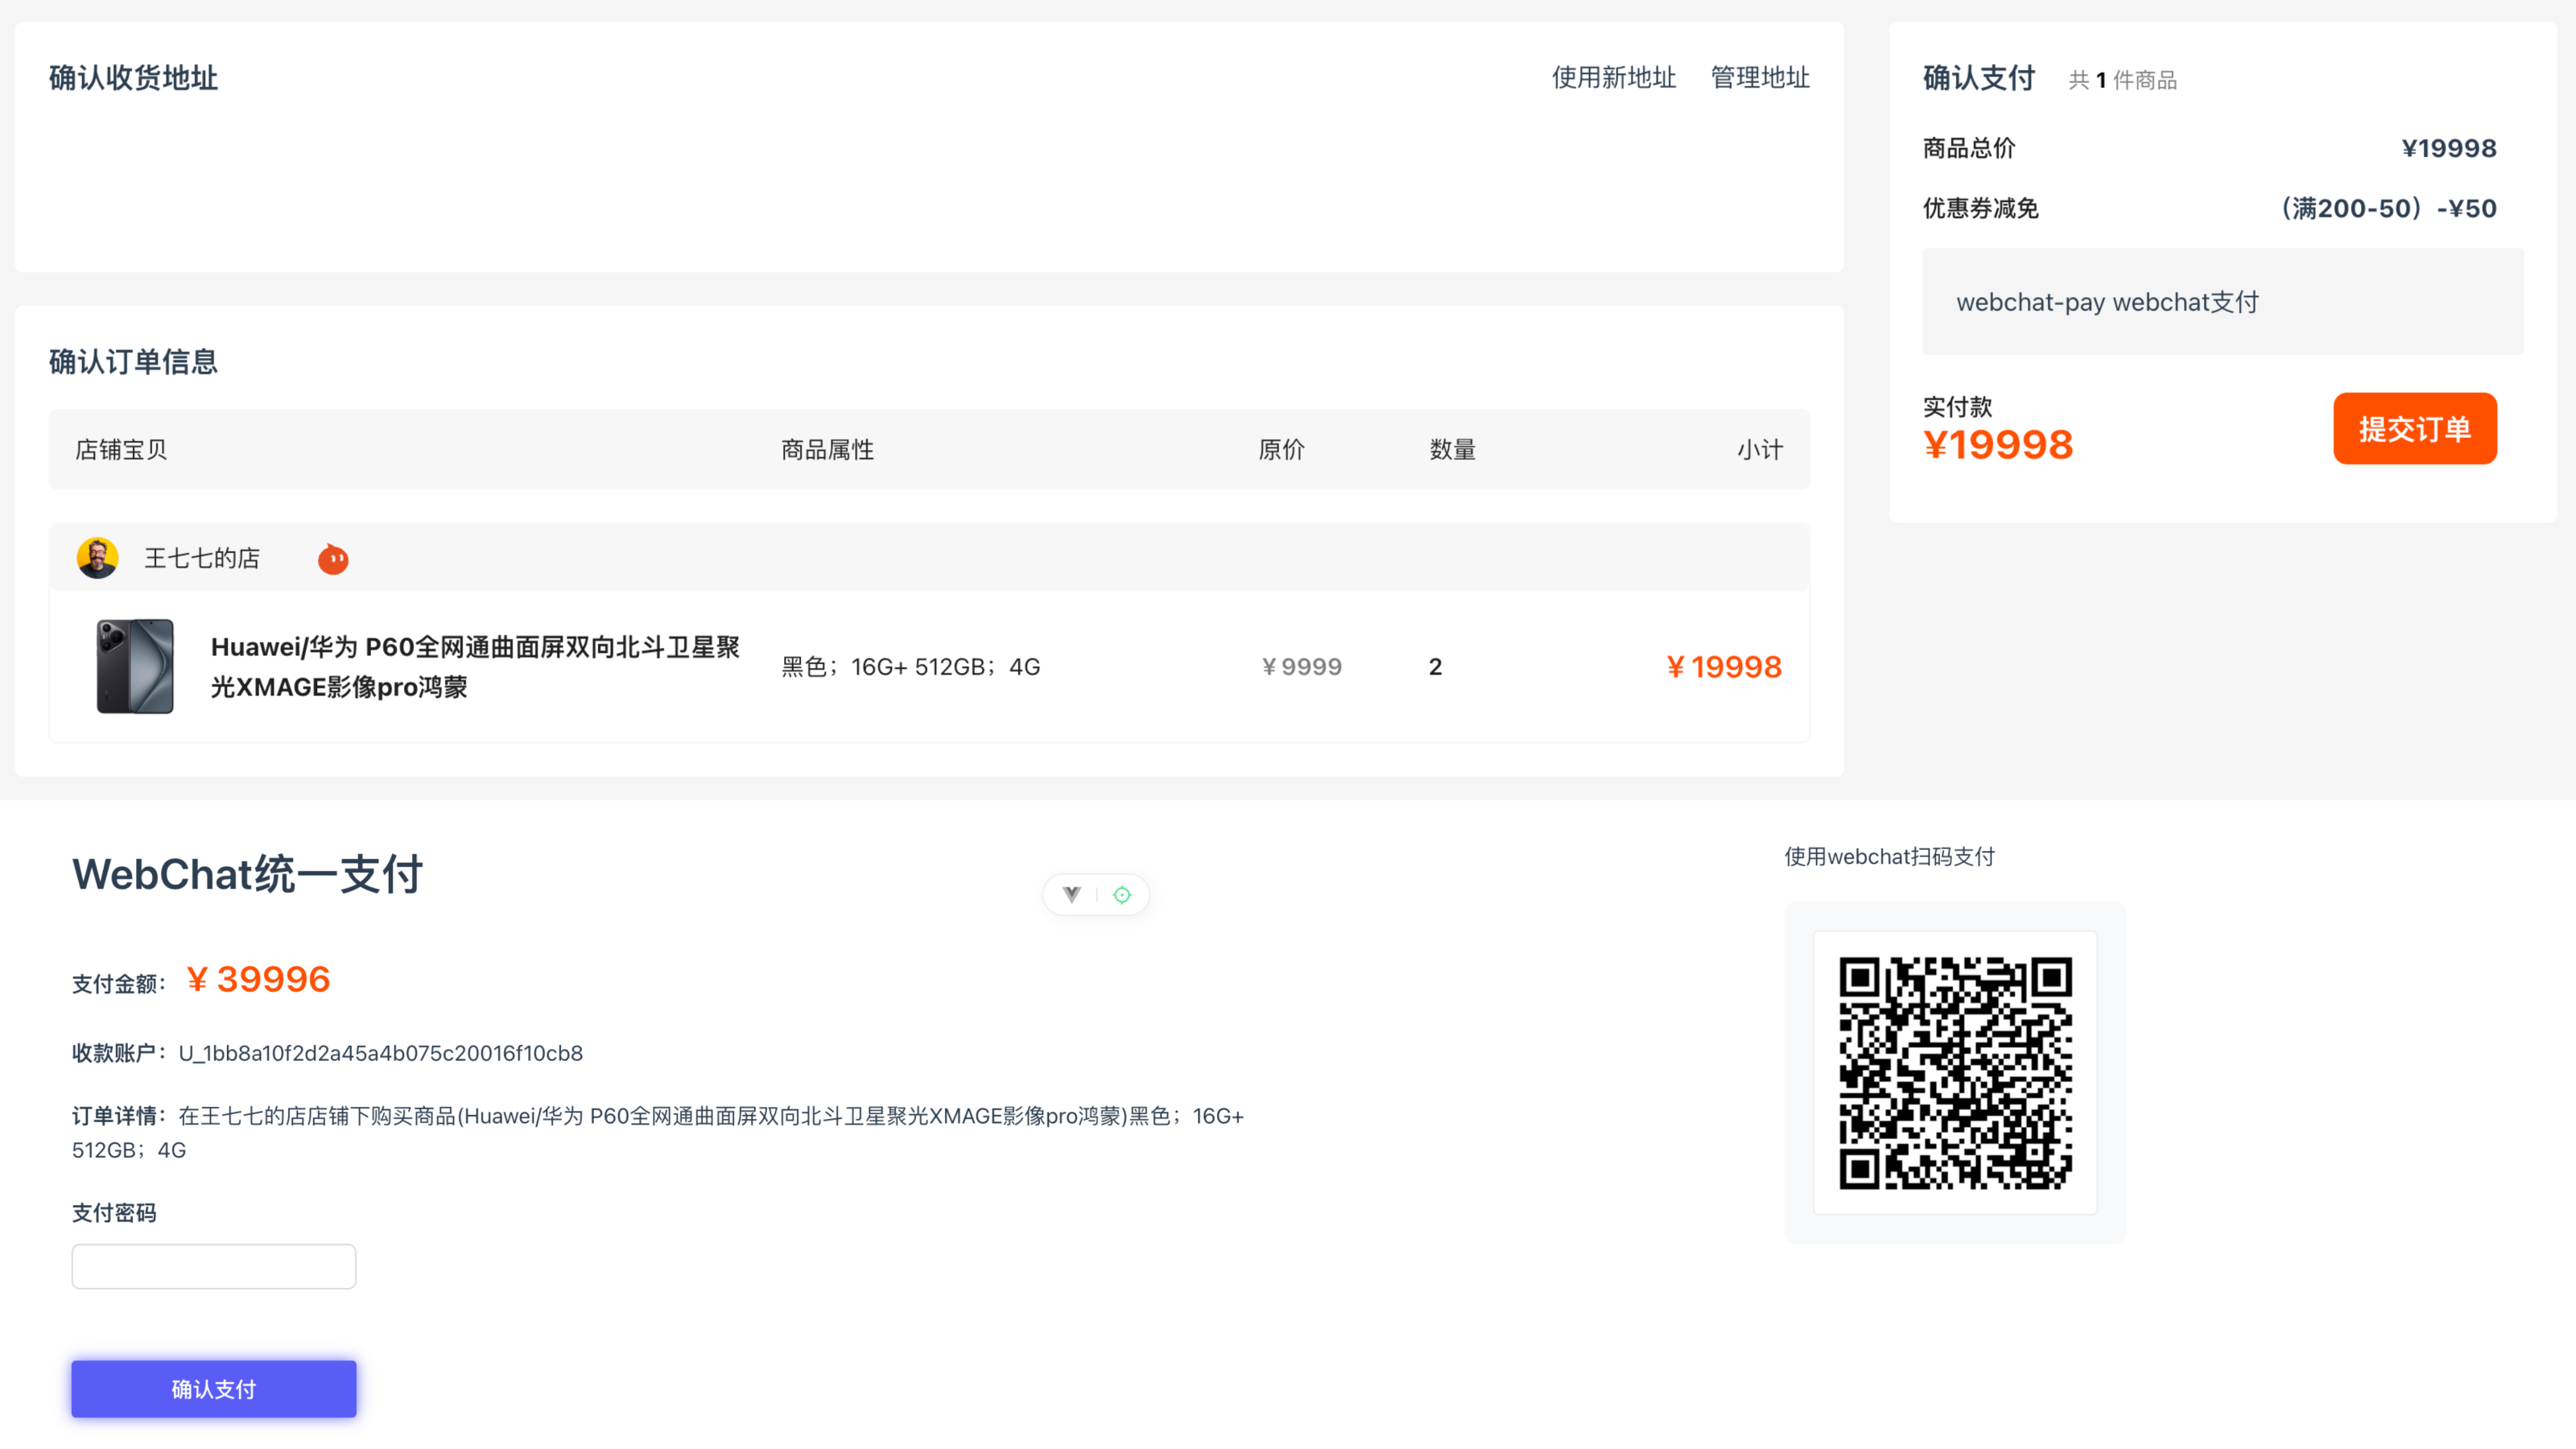Click the quantity value 2
The width and height of the screenshot is (2576, 1449).
point(1436,667)
